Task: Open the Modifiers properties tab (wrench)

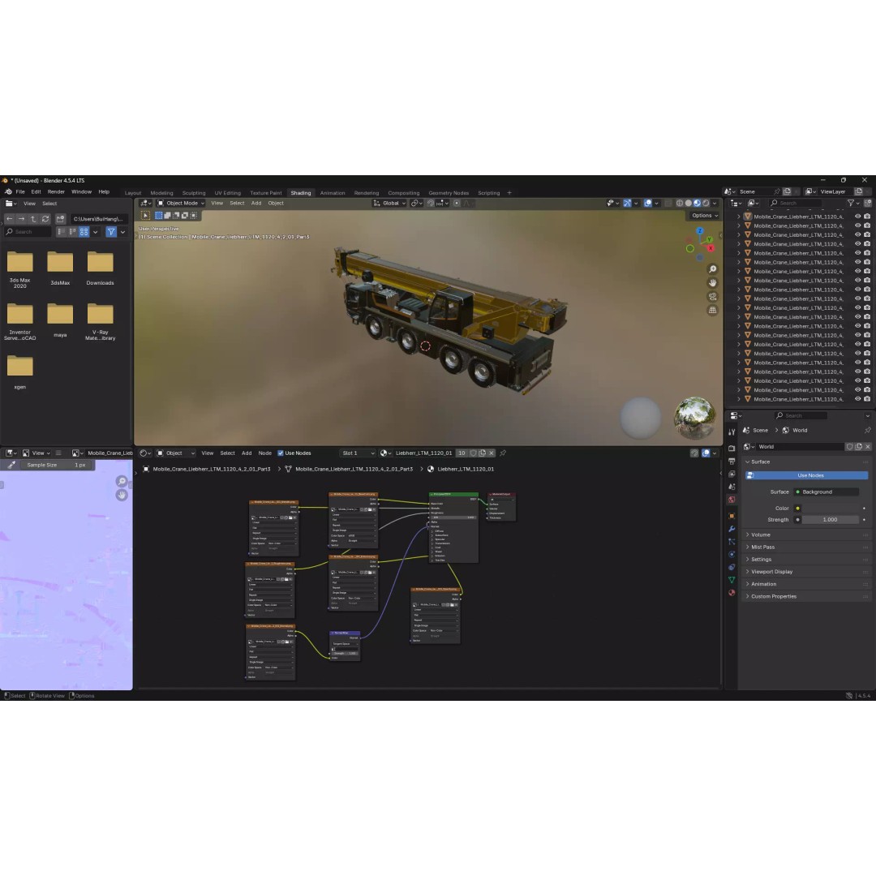Action: click(x=732, y=529)
